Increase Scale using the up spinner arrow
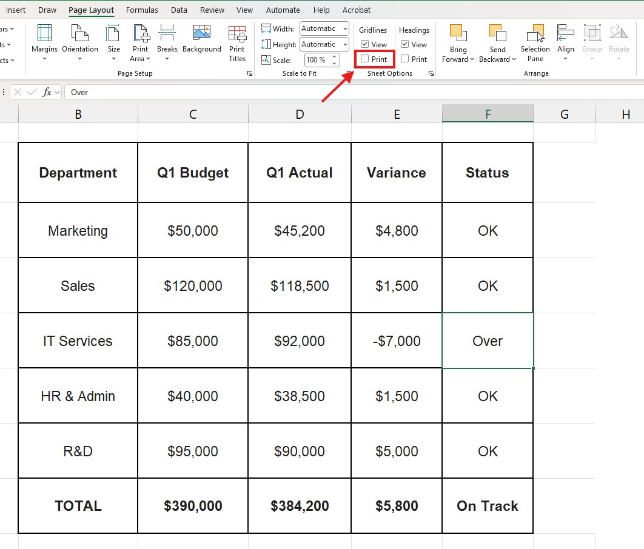 [x=334, y=56]
